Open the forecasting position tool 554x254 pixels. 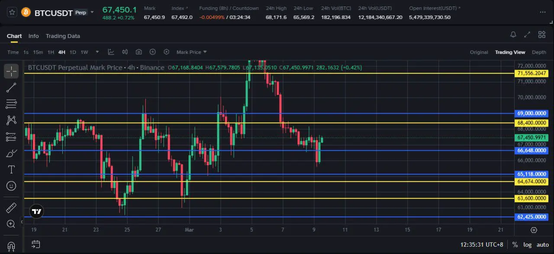(11, 137)
